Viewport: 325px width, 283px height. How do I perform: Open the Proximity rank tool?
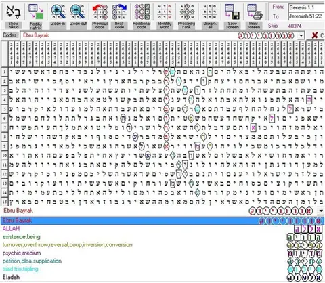(187, 12)
